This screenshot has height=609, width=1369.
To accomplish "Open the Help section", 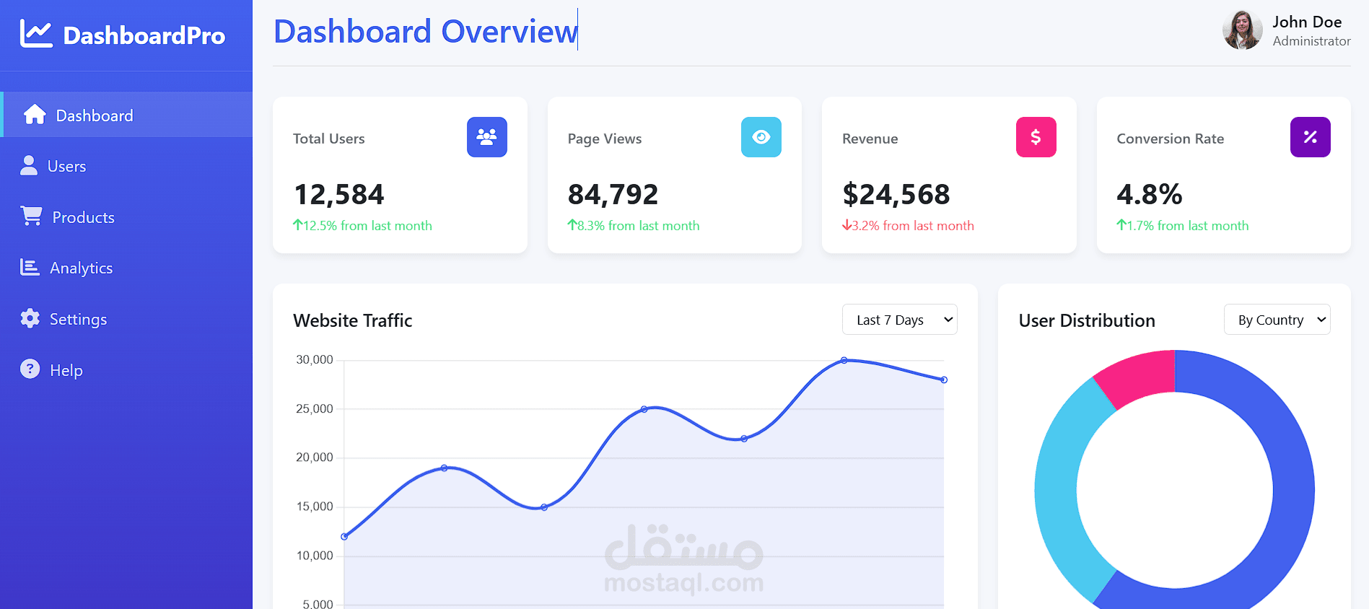I will tap(126, 370).
